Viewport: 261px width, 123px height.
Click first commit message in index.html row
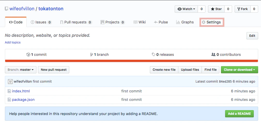(132, 91)
